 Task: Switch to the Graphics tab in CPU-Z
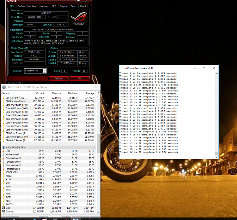click(x=64, y=6)
